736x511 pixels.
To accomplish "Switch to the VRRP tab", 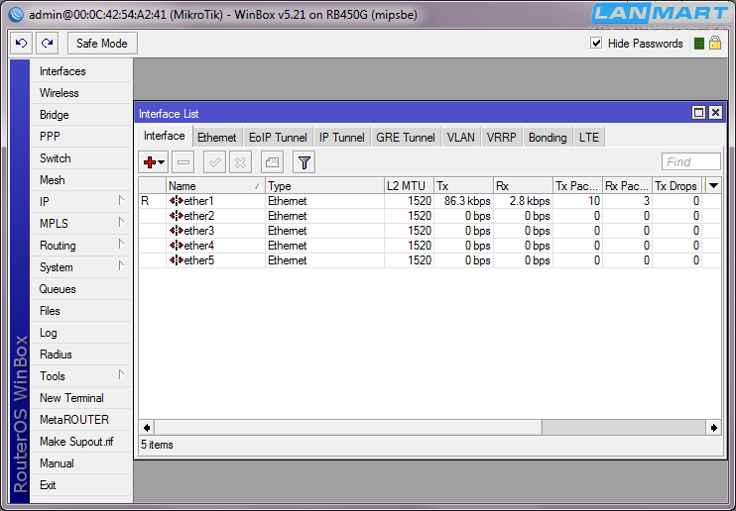I will [x=501, y=138].
